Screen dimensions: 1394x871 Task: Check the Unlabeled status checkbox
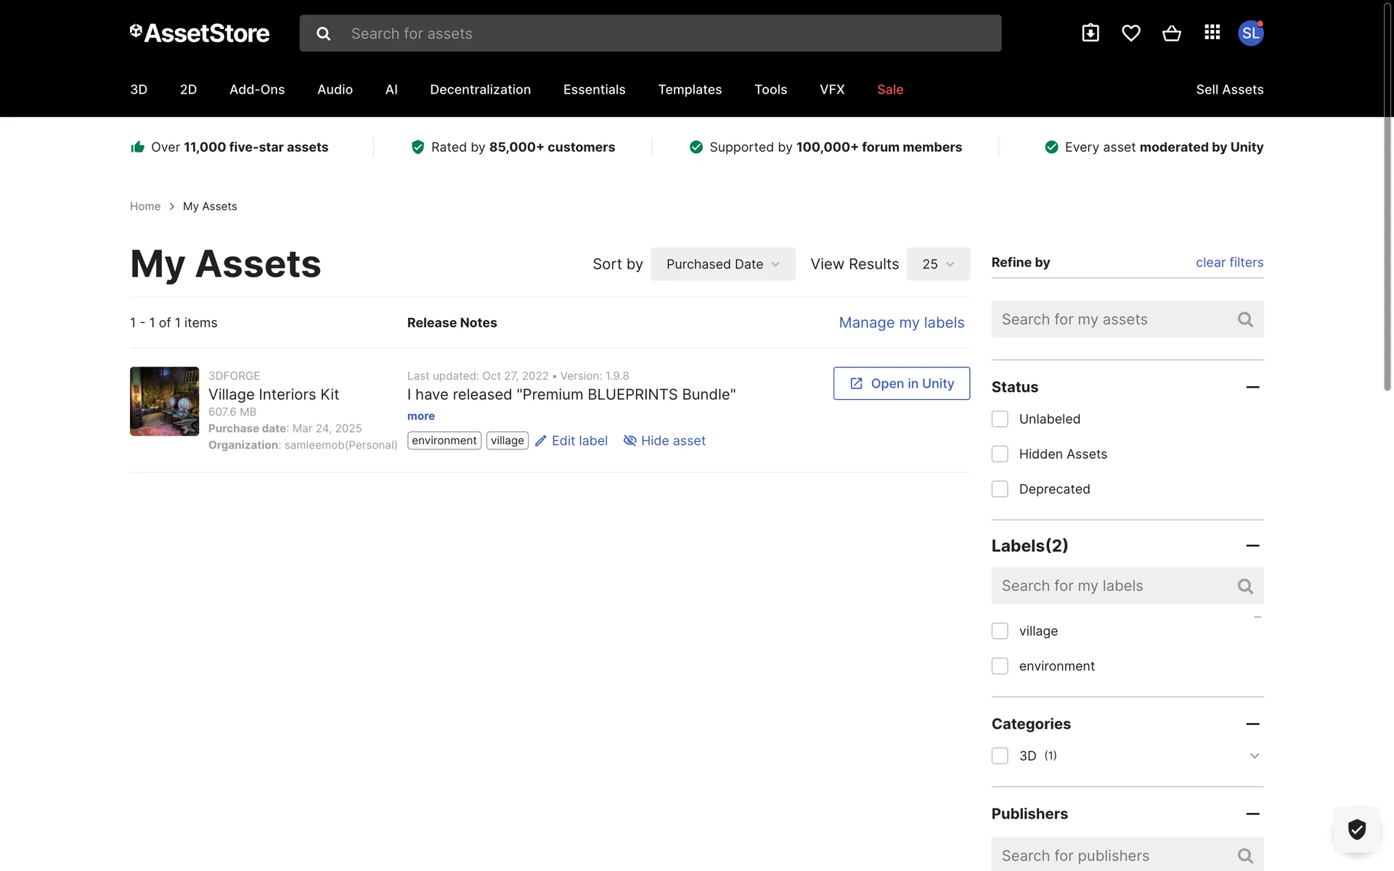point(1000,419)
